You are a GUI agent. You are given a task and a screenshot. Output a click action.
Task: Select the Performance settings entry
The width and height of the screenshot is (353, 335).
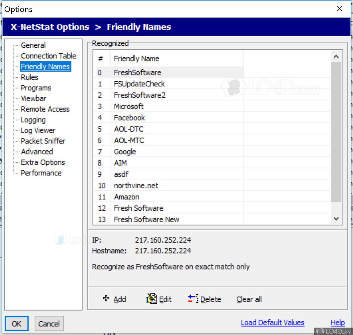[x=41, y=173]
